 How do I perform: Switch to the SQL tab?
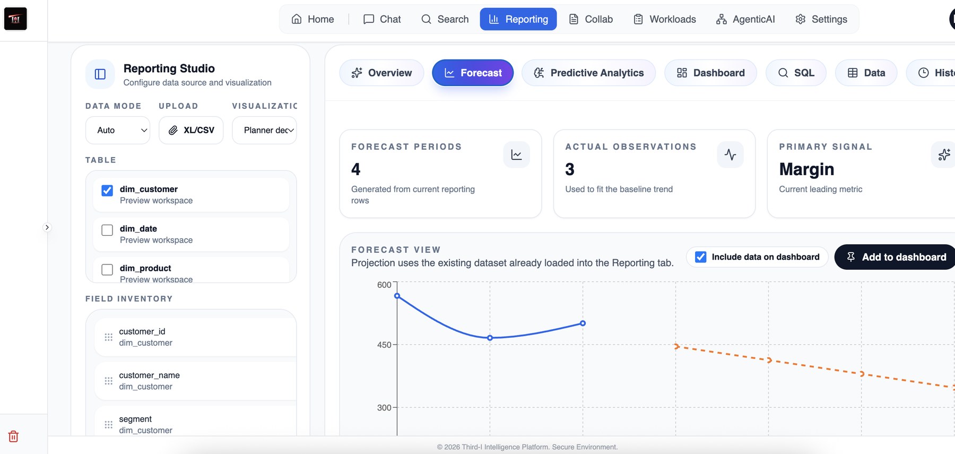pyautogui.click(x=796, y=73)
